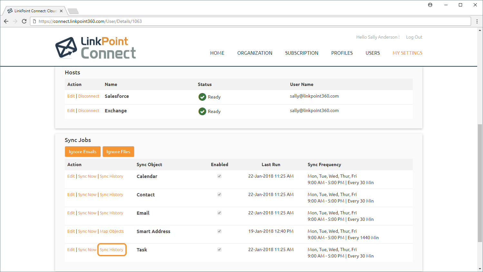Click Smart Address last run 19-Jan-2018 12:40 PM
The width and height of the screenshot is (483, 272).
click(x=271, y=231)
